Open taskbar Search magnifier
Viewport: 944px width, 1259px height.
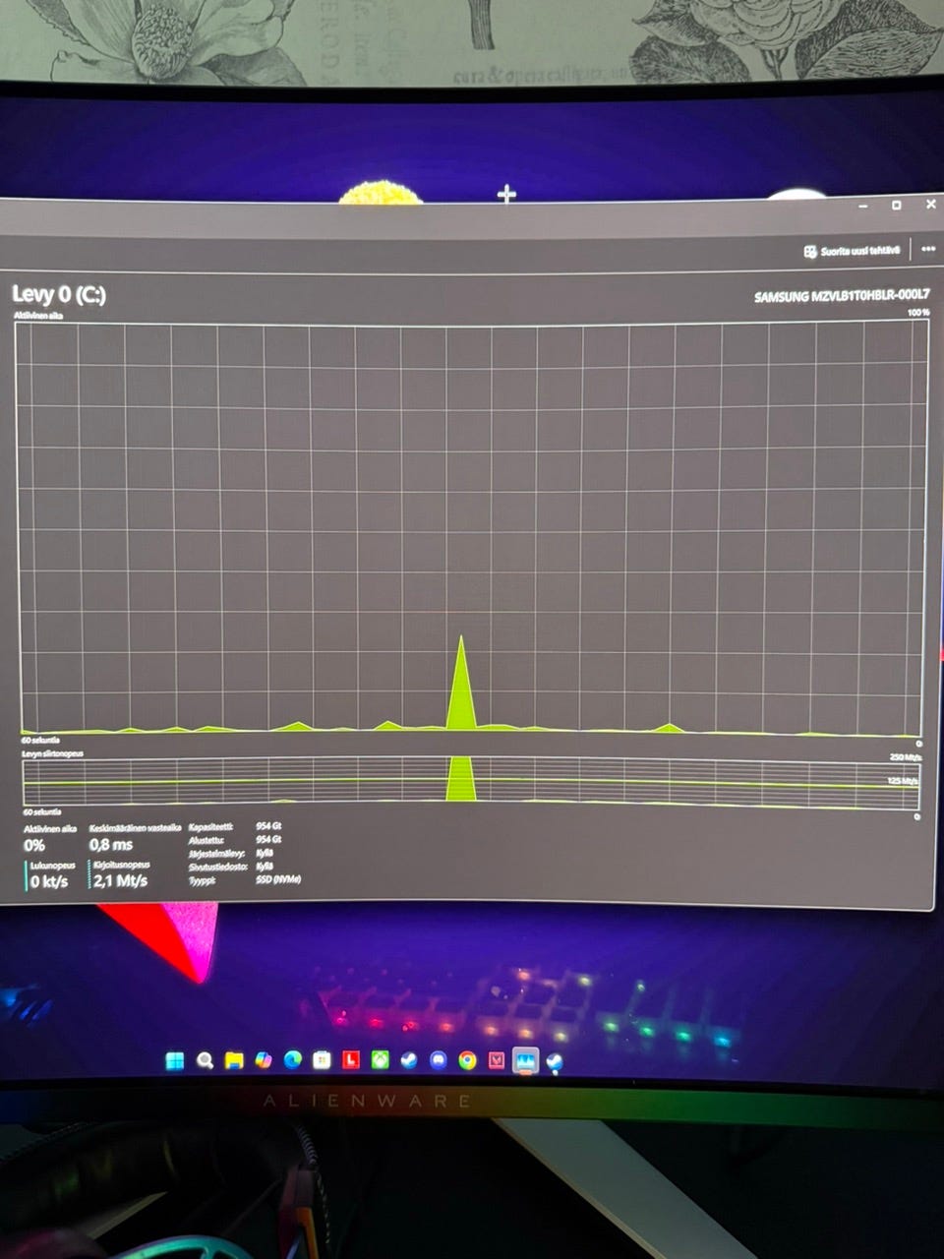click(205, 1060)
